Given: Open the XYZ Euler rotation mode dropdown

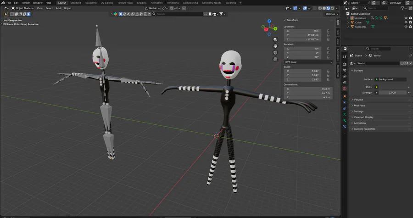Looking at the screenshot, I should click(308, 62).
